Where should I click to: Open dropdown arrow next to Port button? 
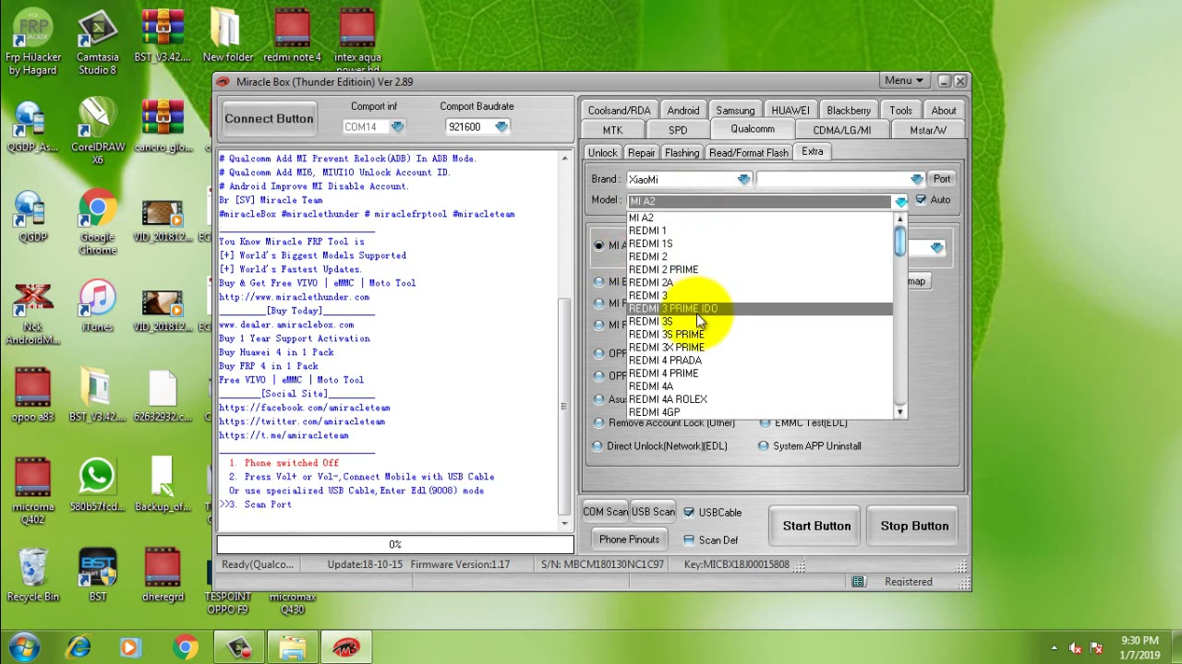(916, 180)
